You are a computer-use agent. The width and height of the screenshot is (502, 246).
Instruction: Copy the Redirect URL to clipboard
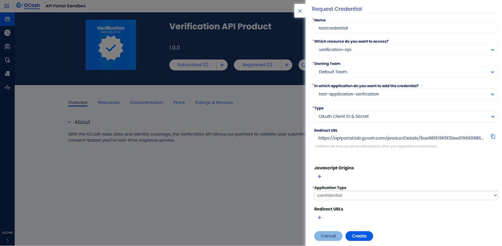coord(493,136)
